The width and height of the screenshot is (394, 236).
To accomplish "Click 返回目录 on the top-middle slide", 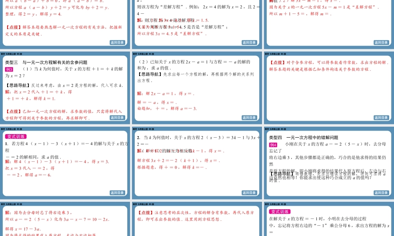I will pos(249,42).
